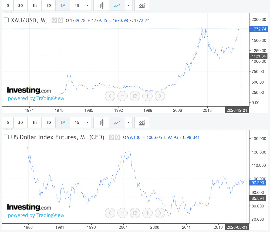
Task: Collapse the US Dollar Index Futures legend
Action: (x=6, y=137)
